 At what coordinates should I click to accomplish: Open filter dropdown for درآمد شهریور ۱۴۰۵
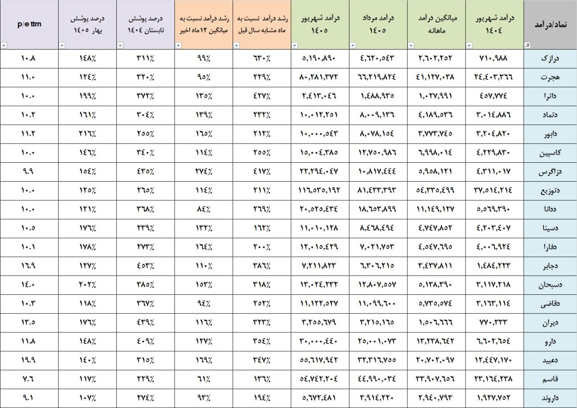coord(295,46)
